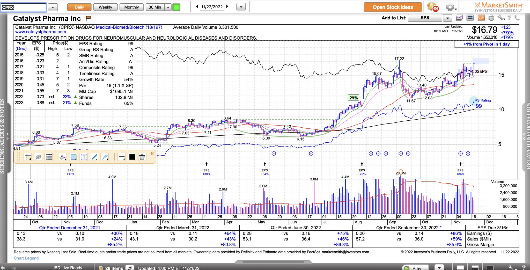
Task: Toggle the green real-time indicator button
Action: (176, 7)
